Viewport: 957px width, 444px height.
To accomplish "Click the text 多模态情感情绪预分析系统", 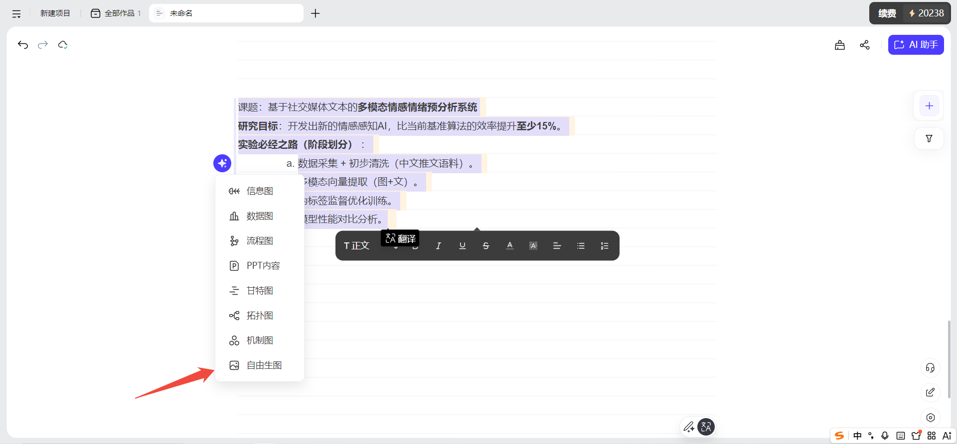I will (x=417, y=107).
